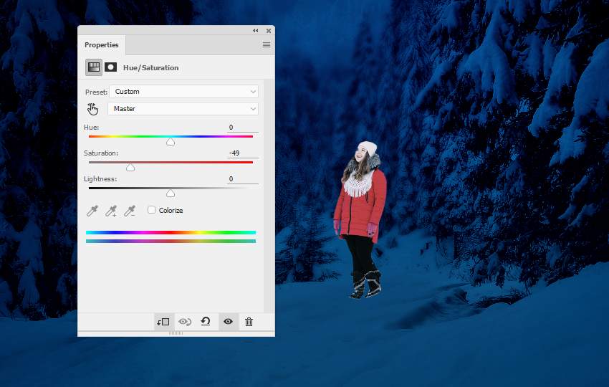Click the "Preset:" label
The height and width of the screenshot is (387, 609).
click(x=96, y=92)
